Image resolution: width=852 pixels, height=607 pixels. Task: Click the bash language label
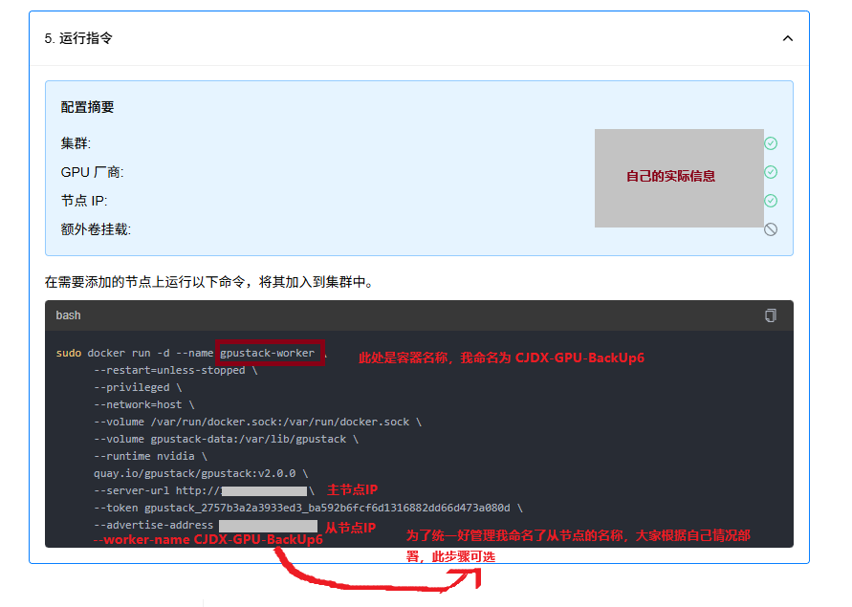68,315
